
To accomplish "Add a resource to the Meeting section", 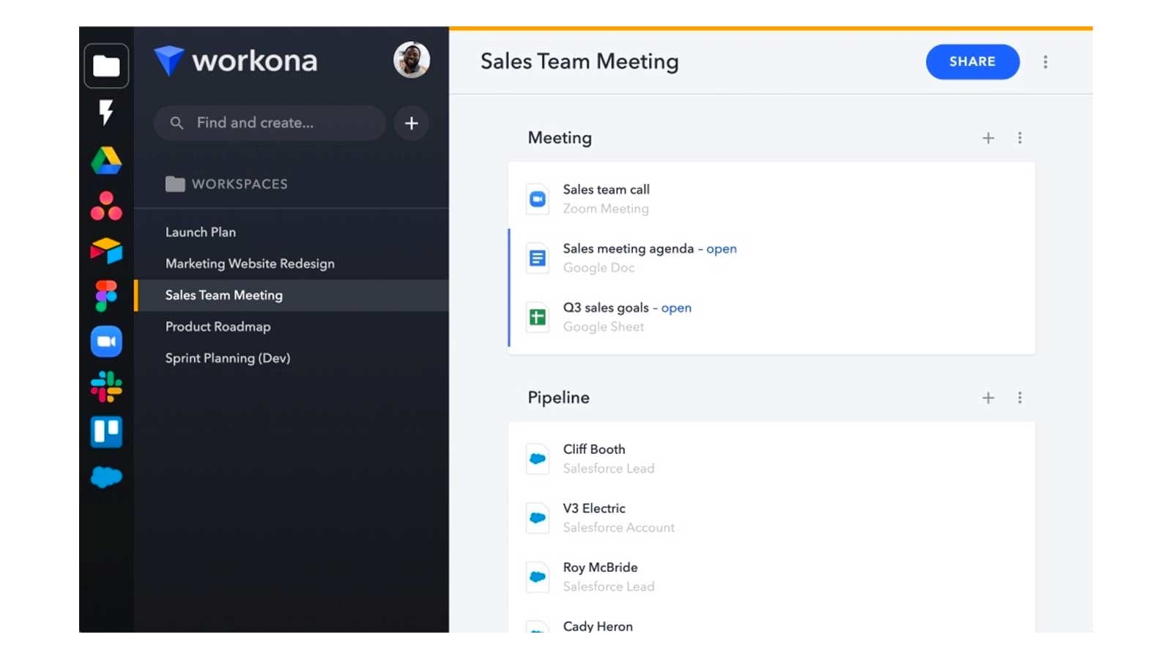I will click(x=988, y=138).
